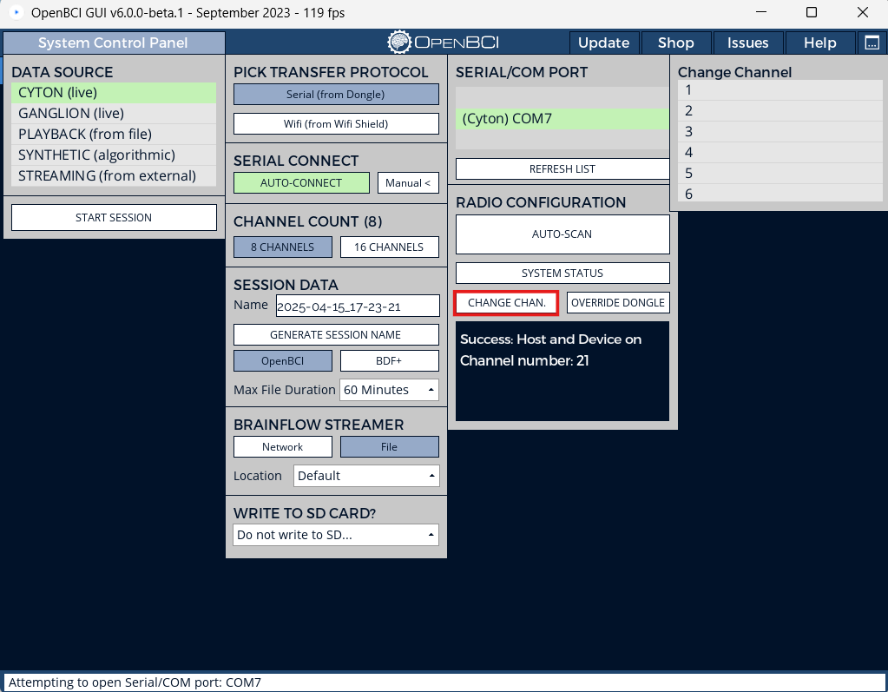888x692 pixels.
Task: Select channel 3 in Change Channel list
Action: (779, 132)
